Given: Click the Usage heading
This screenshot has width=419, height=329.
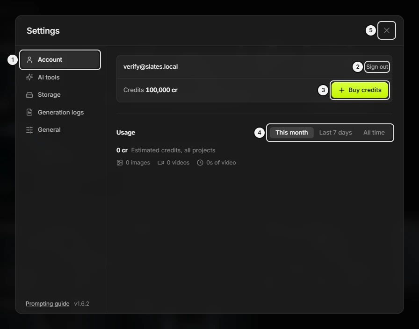Looking at the screenshot, I should pos(126,132).
